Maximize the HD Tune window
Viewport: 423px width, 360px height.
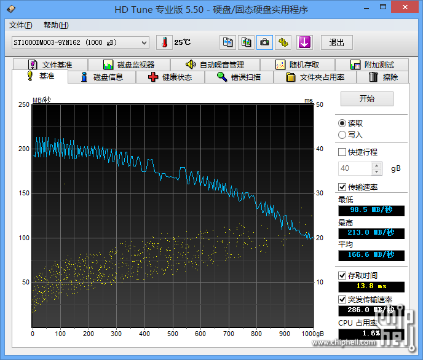coord(383,7)
